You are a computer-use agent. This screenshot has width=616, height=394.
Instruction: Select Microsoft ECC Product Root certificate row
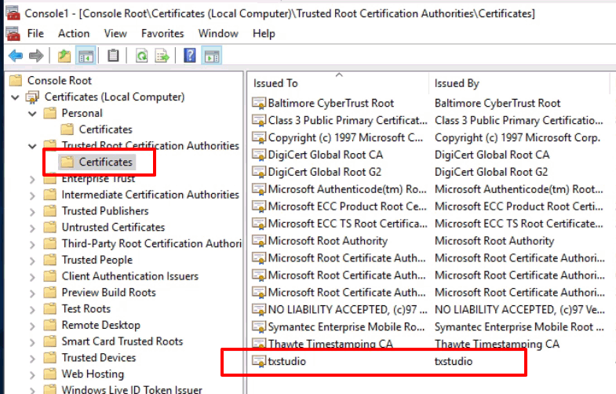click(x=428, y=206)
